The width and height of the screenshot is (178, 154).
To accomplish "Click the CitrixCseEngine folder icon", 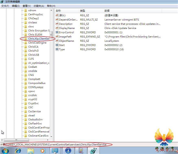I will point(26,43).
